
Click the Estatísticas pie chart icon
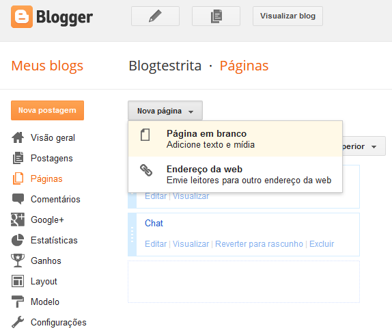tap(18, 240)
